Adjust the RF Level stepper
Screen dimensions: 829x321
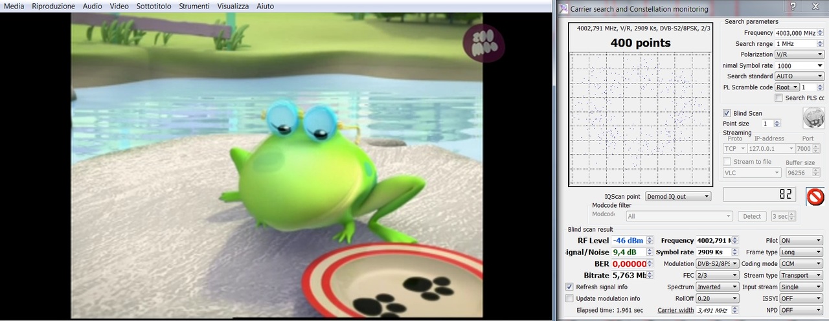click(650, 240)
